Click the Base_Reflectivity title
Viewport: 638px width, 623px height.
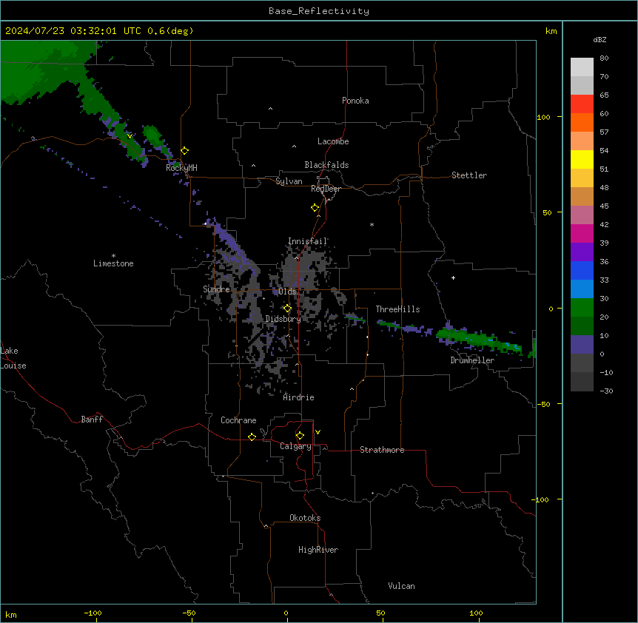[x=319, y=11]
